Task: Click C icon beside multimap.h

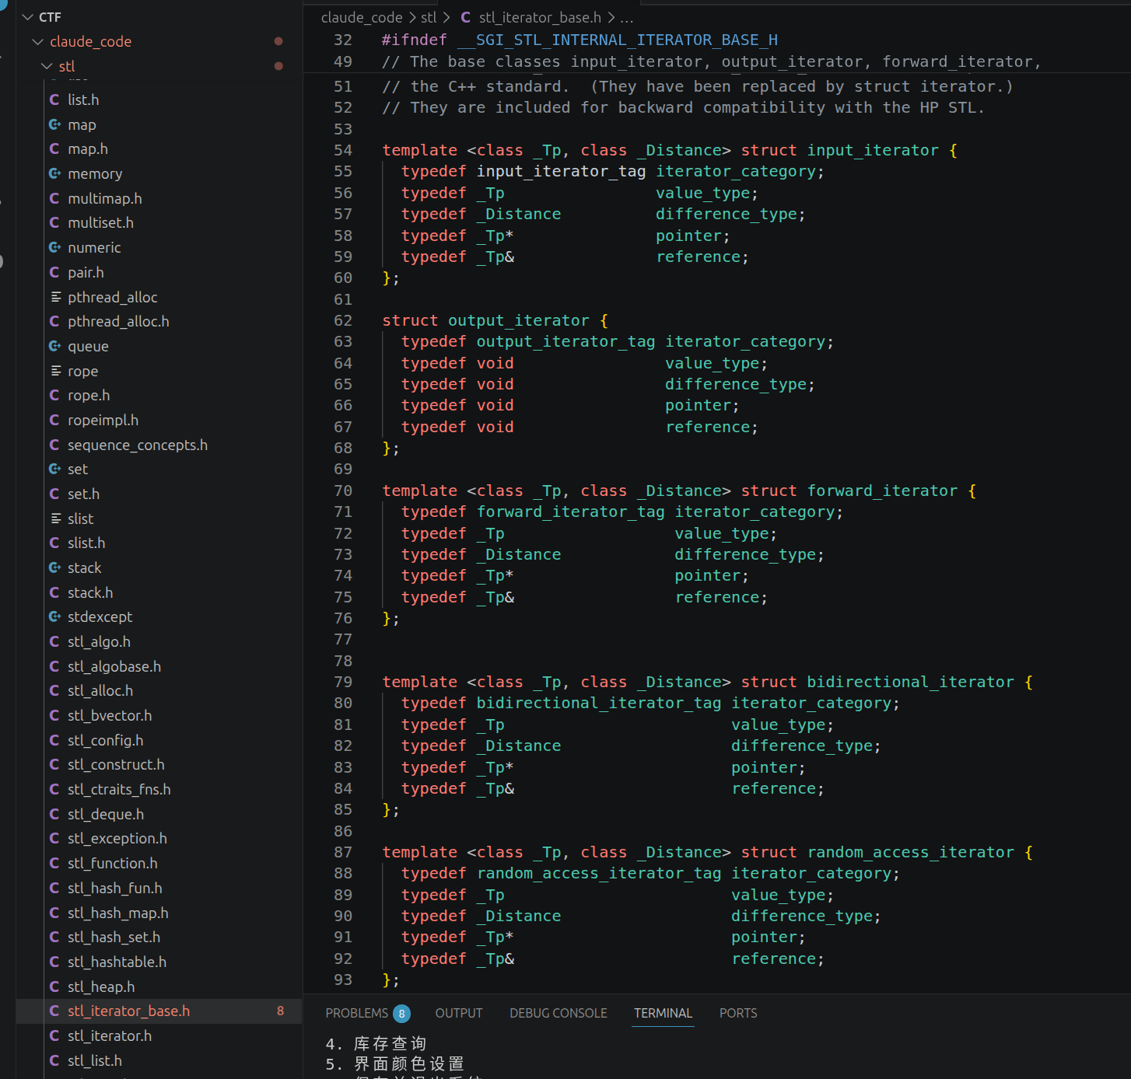Action: click(x=54, y=198)
